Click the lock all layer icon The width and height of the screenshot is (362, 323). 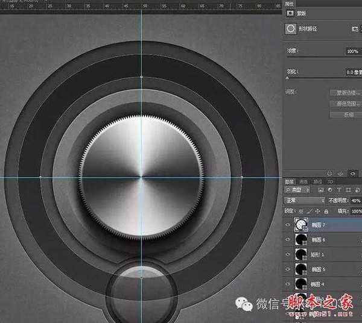326,211
